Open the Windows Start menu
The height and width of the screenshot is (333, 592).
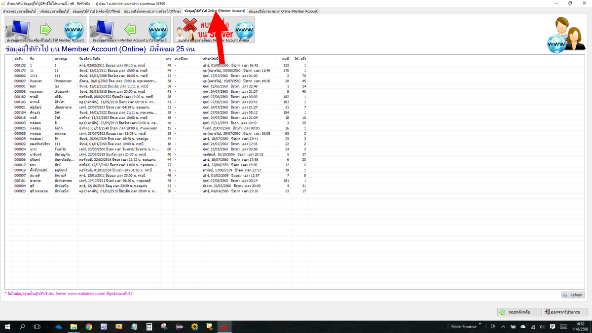coord(7,327)
